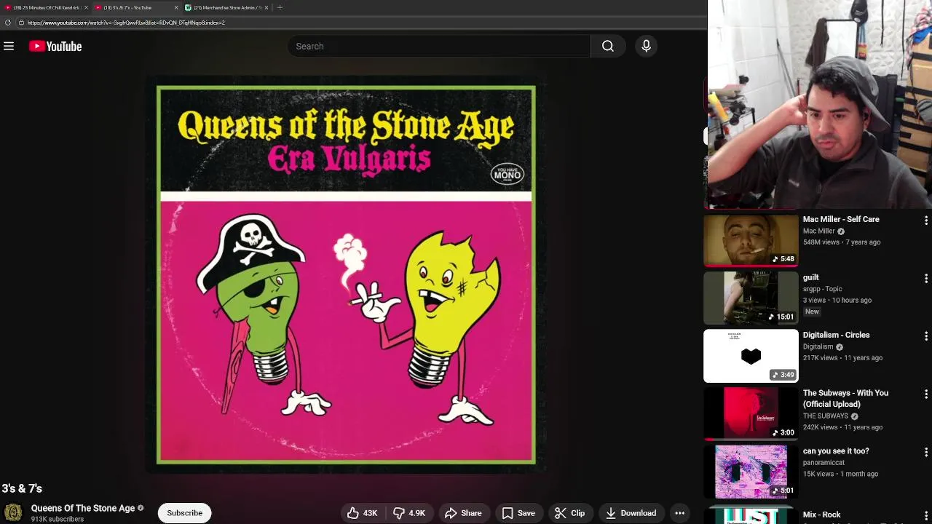Image resolution: width=932 pixels, height=524 pixels.
Task: Close the 25 Minutes Of Chill Kendrick tab
Action: coord(86,8)
